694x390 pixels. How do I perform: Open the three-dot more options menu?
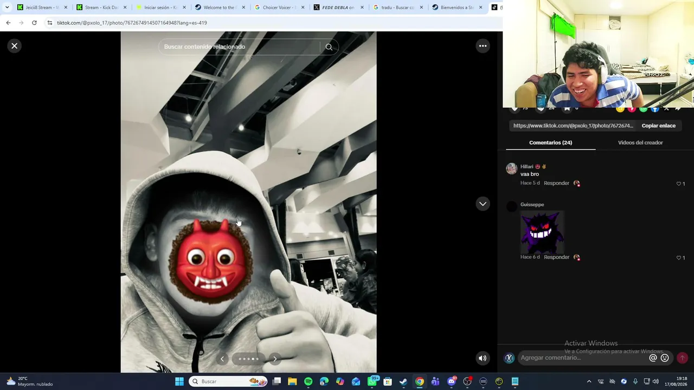click(x=483, y=46)
